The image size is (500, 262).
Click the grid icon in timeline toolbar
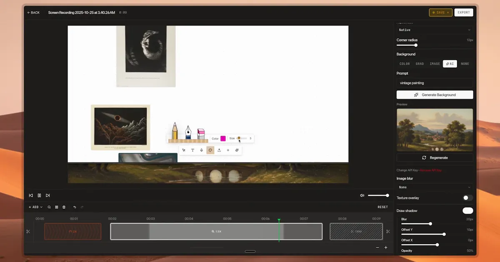coord(57,207)
